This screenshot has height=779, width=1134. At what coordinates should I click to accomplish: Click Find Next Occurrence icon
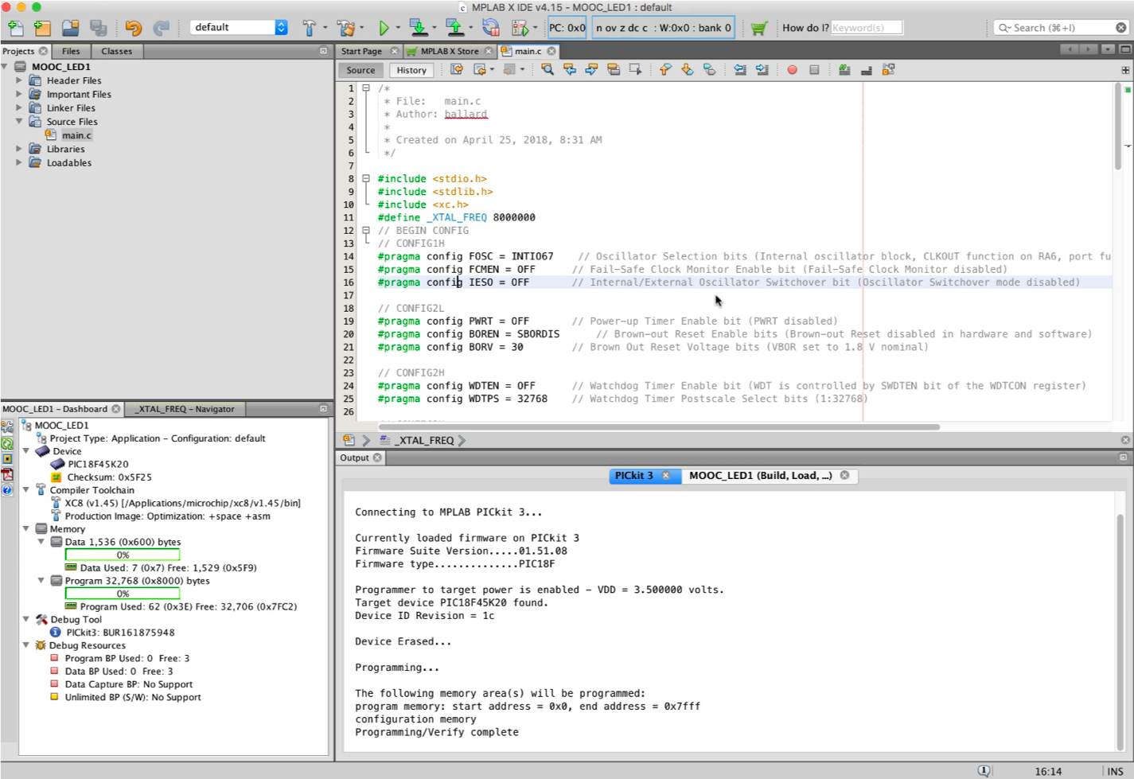tap(591, 70)
